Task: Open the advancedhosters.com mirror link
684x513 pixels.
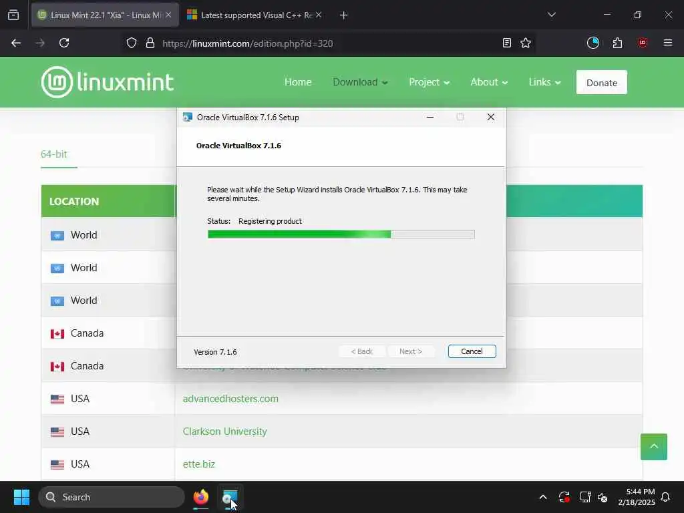Action: click(x=230, y=398)
